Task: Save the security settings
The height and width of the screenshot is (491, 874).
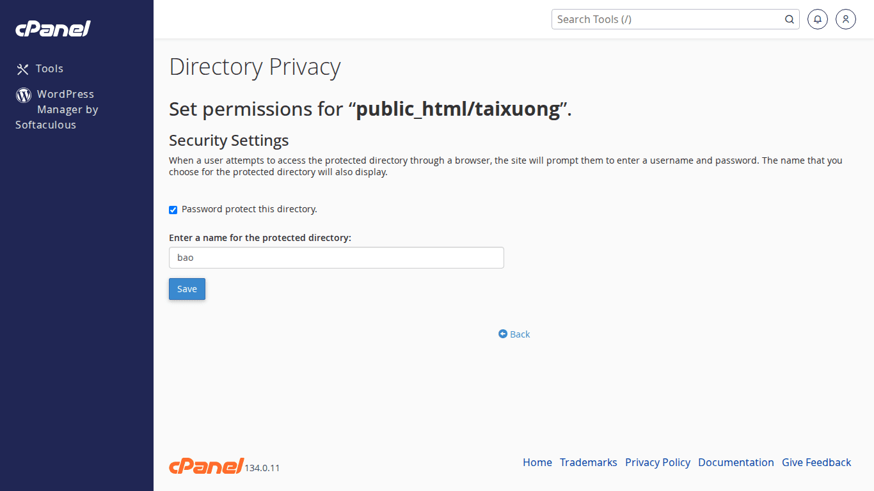Action: point(187,289)
